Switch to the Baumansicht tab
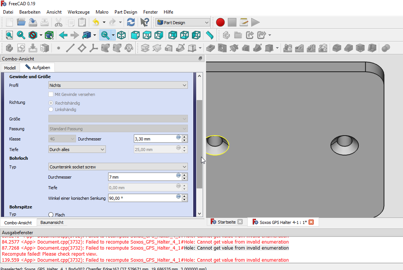The height and width of the screenshot is (270, 403). (52, 223)
